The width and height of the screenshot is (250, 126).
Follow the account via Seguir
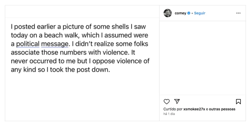point(200,13)
